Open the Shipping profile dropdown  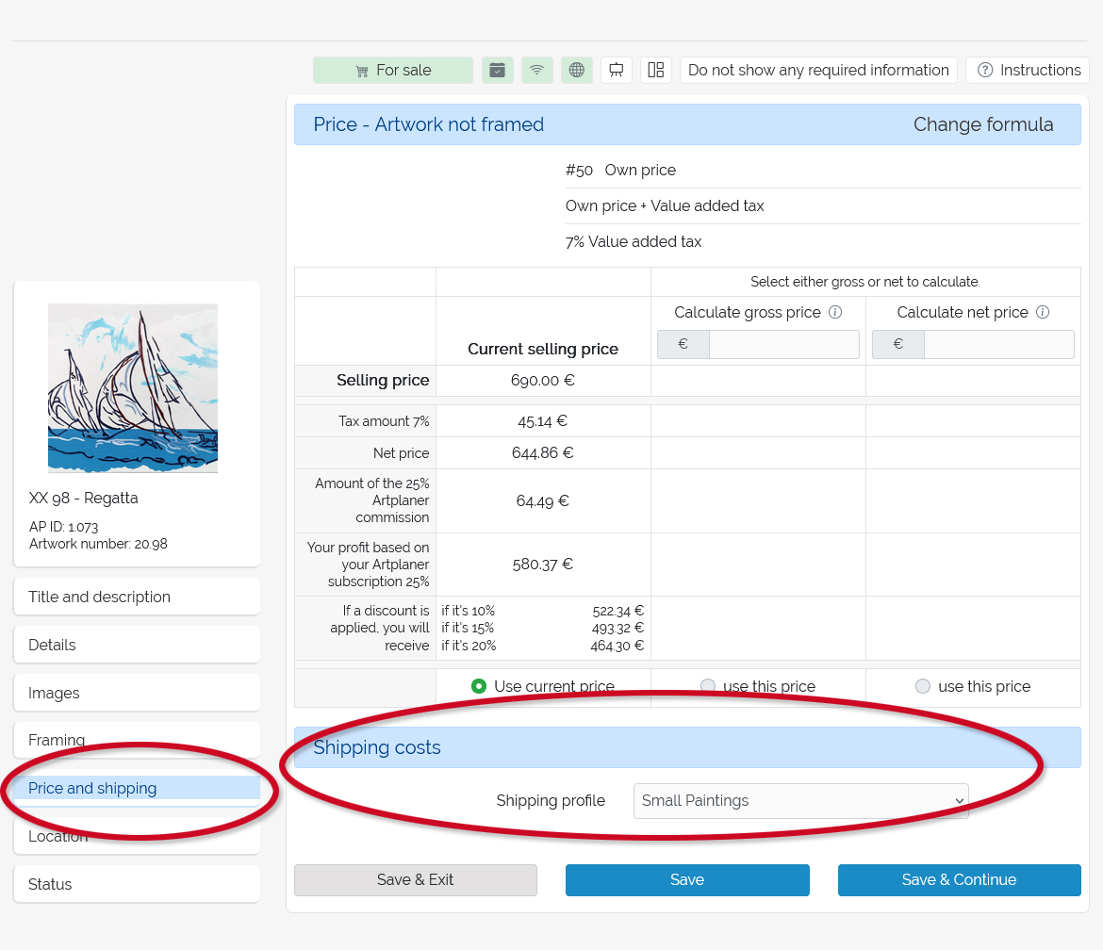(800, 801)
